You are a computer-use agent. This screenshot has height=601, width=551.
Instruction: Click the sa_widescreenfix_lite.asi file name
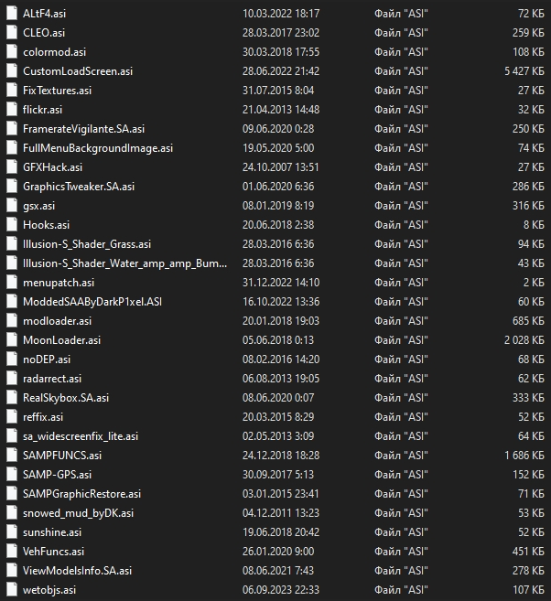(81, 436)
